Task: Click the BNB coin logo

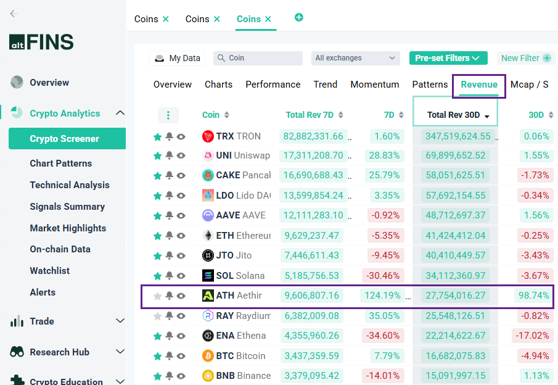Action: coord(208,376)
